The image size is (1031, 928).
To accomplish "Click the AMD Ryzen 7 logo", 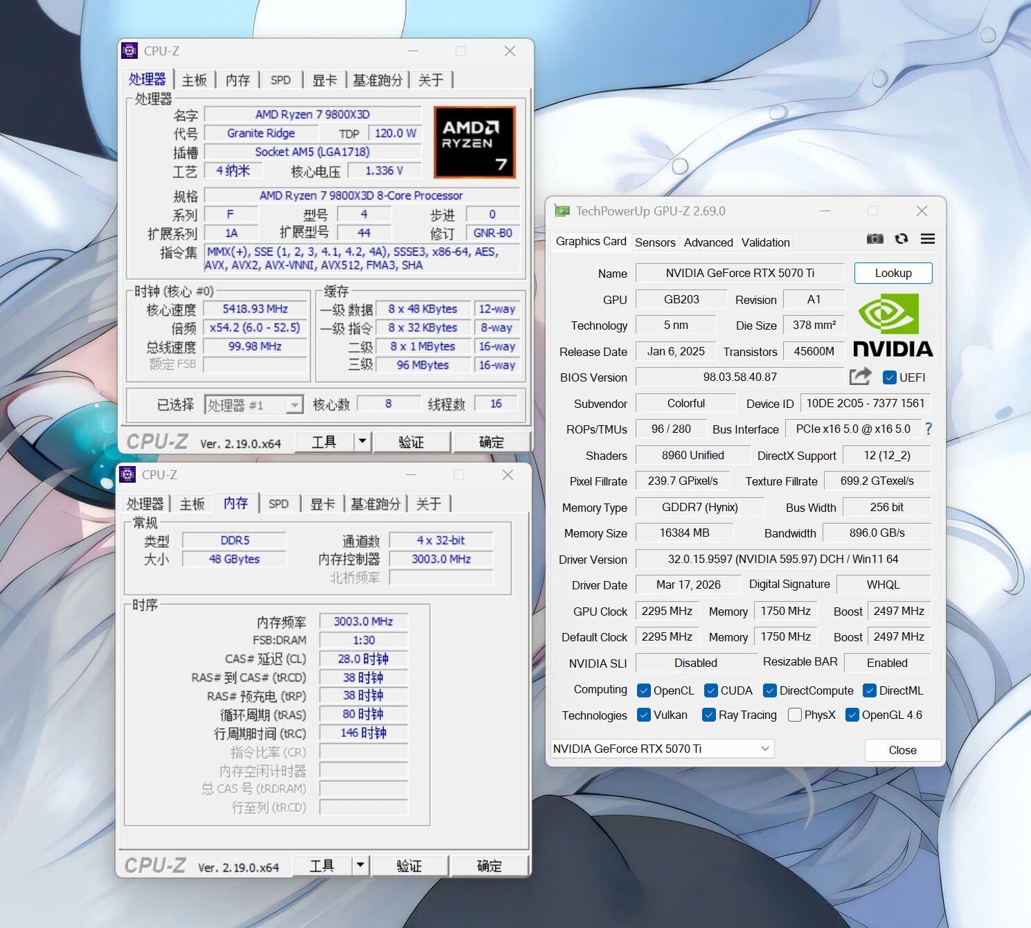I will point(474,142).
